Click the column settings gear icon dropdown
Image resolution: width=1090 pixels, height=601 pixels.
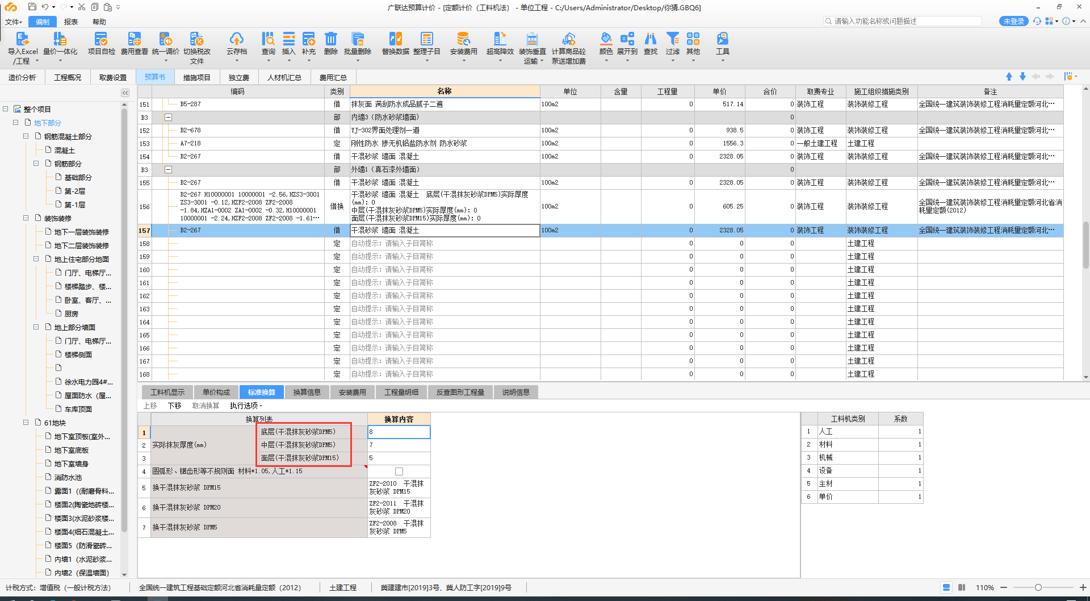pyautogui.click(x=1071, y=76)
